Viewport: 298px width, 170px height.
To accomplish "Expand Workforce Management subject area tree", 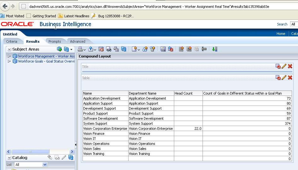I will pyautogui.click(x=9, y=56).
